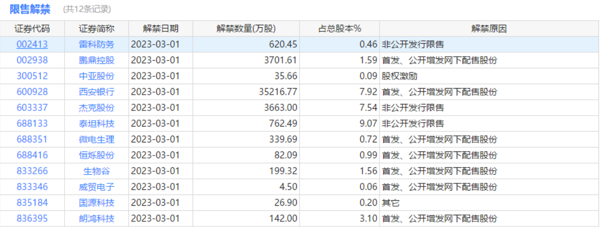
Task: Click 非公开发行限售 in 雷科防务 row
Action: pyautogui.click(x=412, y=44)
